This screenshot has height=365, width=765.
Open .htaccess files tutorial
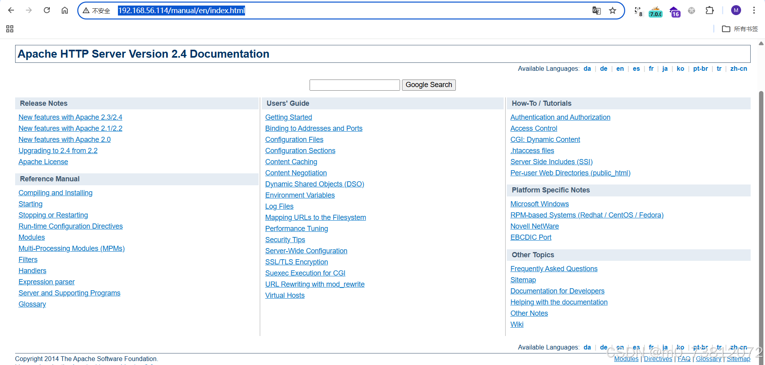pos(532,151)
